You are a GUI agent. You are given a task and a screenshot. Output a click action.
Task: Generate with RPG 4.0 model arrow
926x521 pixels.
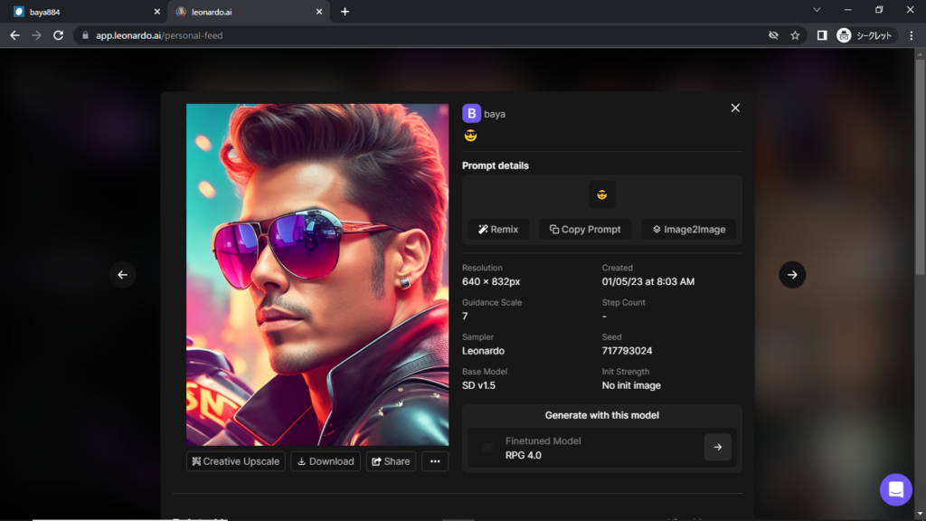click(717, 447)
